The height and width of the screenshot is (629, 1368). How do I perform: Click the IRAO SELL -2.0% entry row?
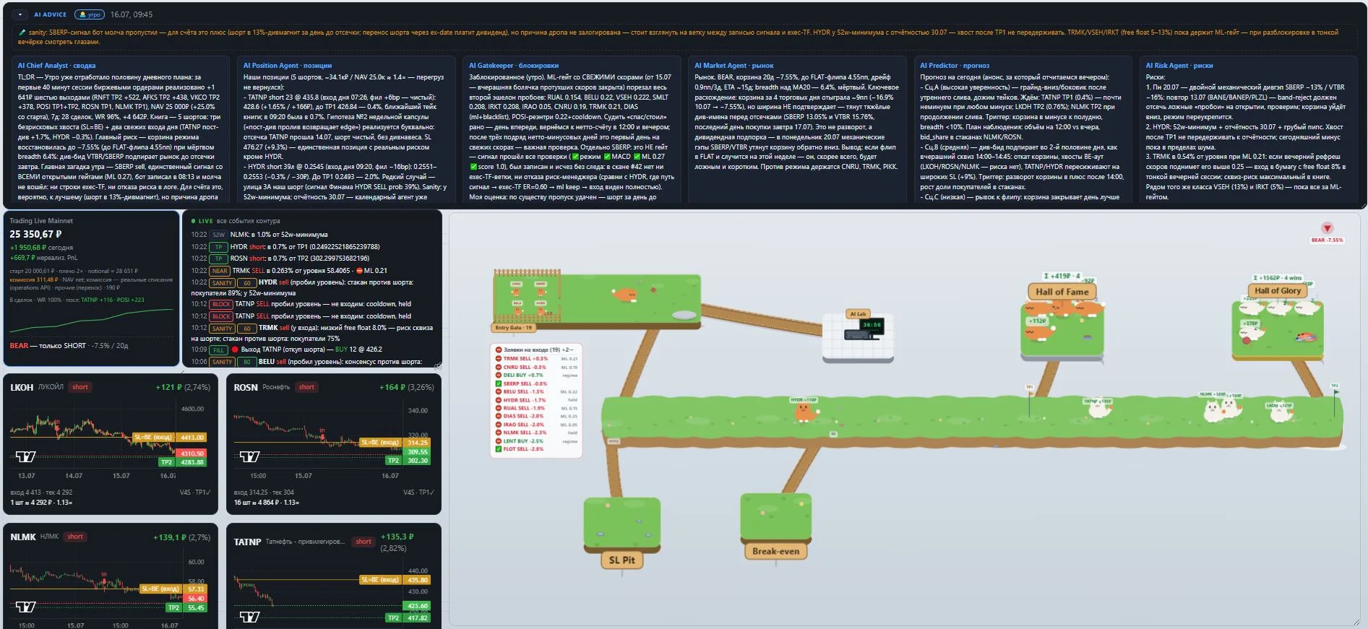[535, 425]
